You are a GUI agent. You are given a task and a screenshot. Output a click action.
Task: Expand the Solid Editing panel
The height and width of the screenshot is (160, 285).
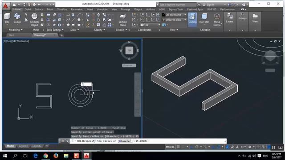point(55,30)
